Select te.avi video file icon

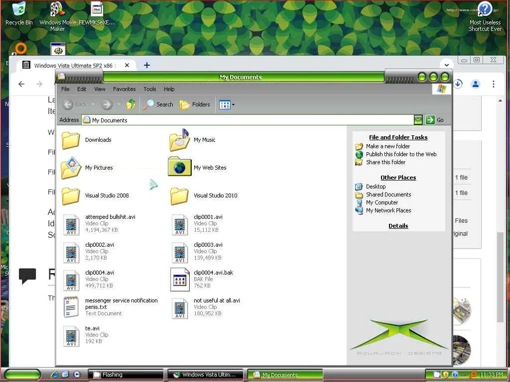click(71, 336)
